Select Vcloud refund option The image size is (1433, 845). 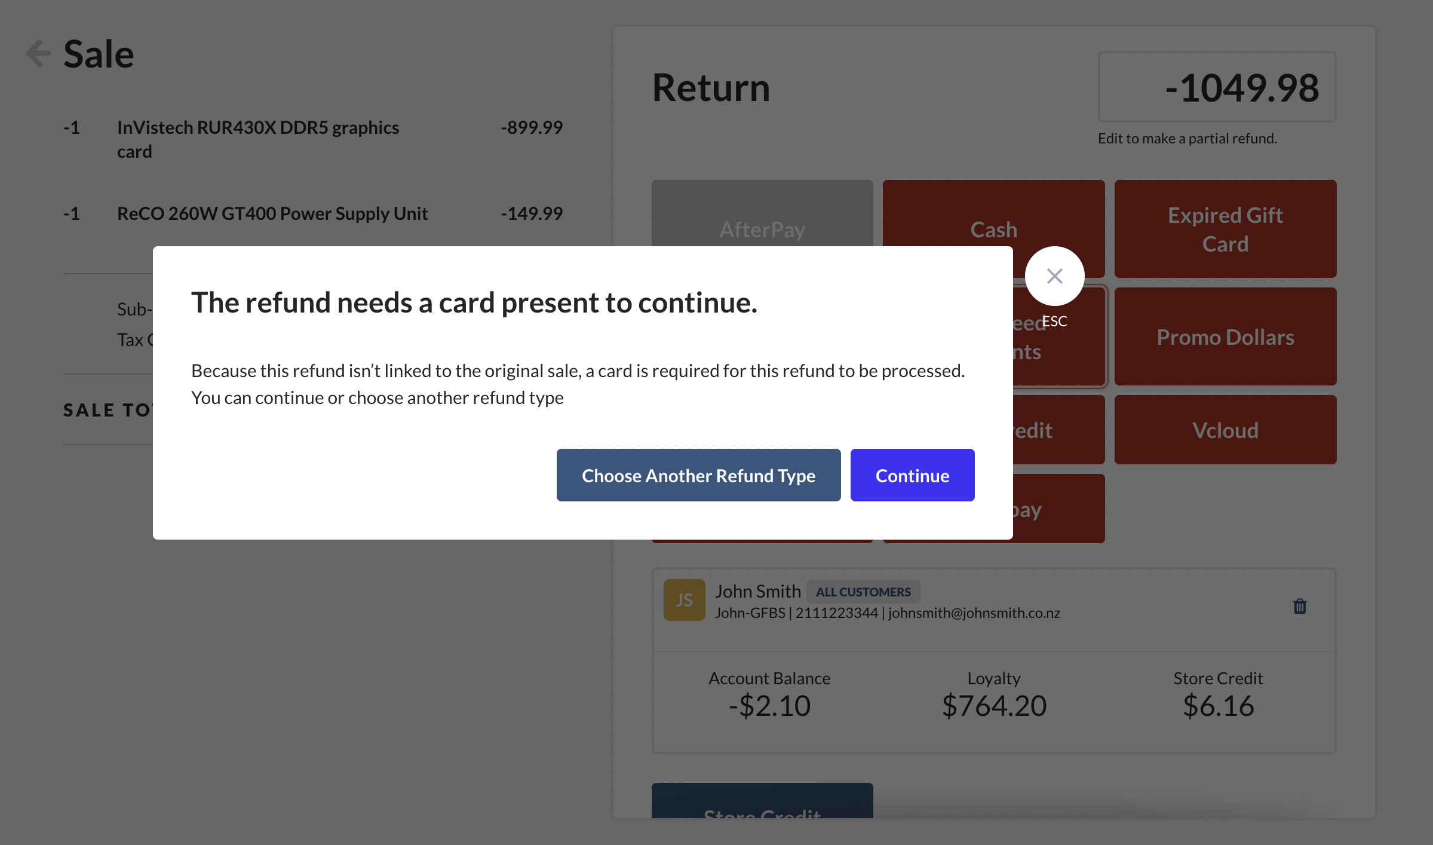tap(1225, 430)
